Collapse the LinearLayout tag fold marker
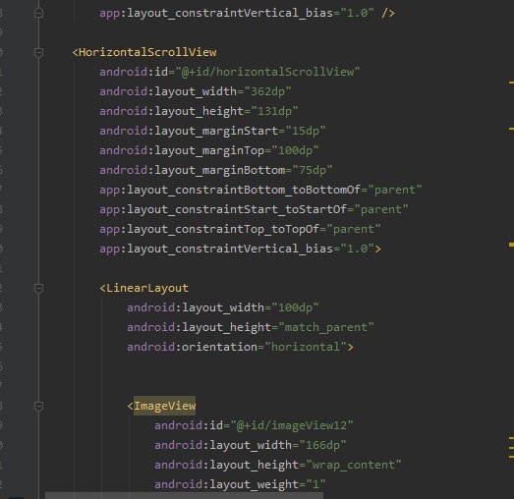514x499 pixels. [38, 288]
